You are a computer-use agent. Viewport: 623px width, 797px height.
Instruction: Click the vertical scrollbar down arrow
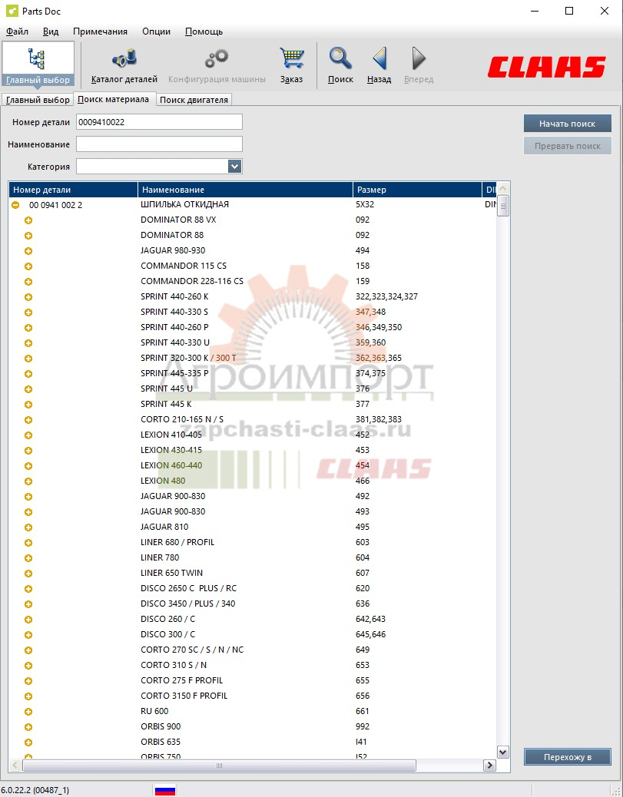point(503,752)
